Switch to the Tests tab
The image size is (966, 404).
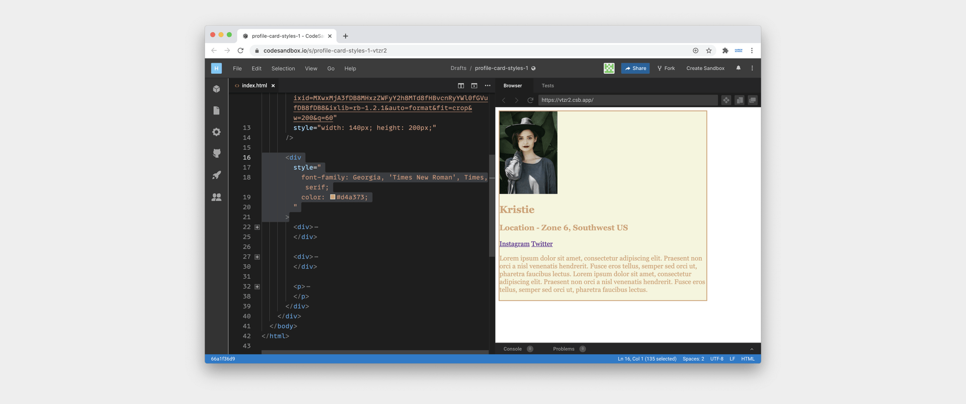pos(548,85)
